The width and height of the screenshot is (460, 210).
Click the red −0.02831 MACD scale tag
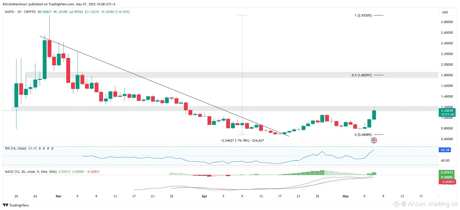point(447,182)
